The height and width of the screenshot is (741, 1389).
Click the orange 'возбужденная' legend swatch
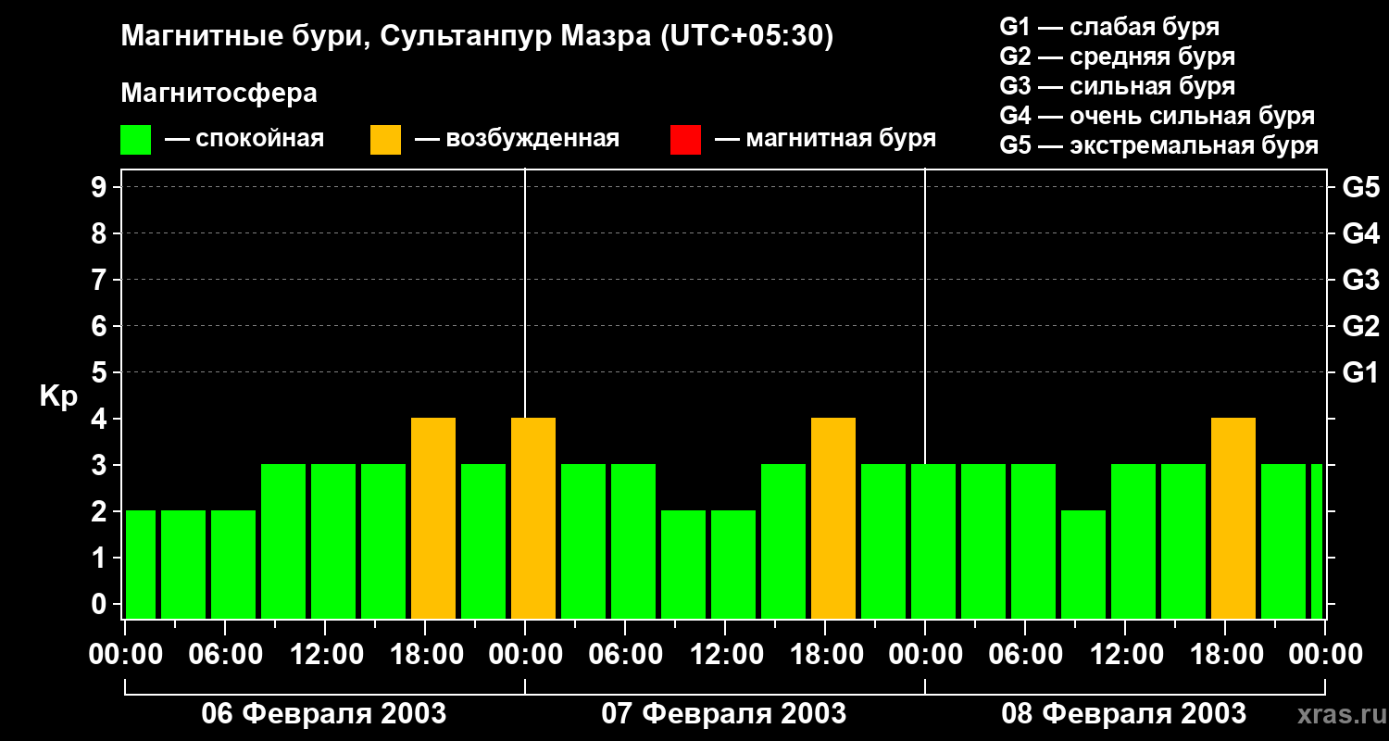pos(385,140)
